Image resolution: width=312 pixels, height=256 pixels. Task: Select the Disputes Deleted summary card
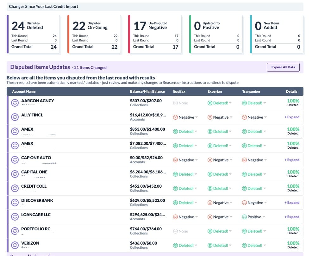(x=33, y=34)
